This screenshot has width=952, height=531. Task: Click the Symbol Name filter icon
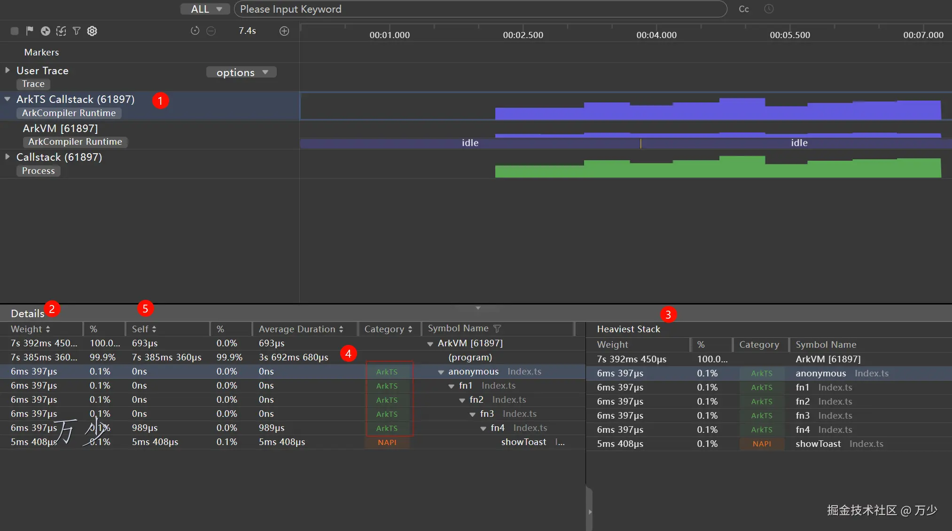point(497,328)
